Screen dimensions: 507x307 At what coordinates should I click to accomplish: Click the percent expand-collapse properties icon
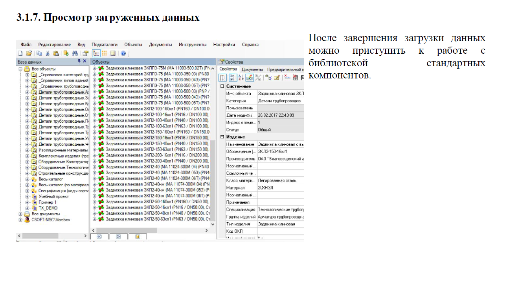258,77
